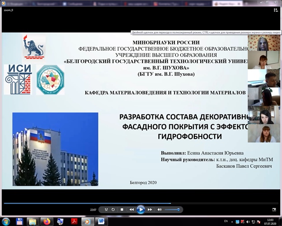
Task: Click the Windows Media Player taskbar button
Action: pos(87,221)
